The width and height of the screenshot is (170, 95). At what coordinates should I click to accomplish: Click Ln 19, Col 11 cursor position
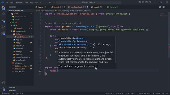click(x=109, y=93)
